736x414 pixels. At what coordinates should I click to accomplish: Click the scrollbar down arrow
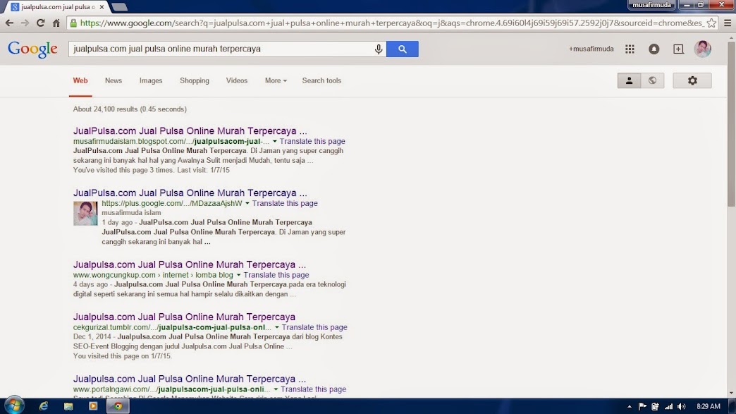tap(731, 394)
